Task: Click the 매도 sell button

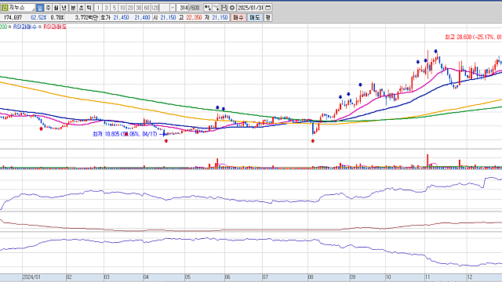Action: pyautogui.click(x=255, y=17)
